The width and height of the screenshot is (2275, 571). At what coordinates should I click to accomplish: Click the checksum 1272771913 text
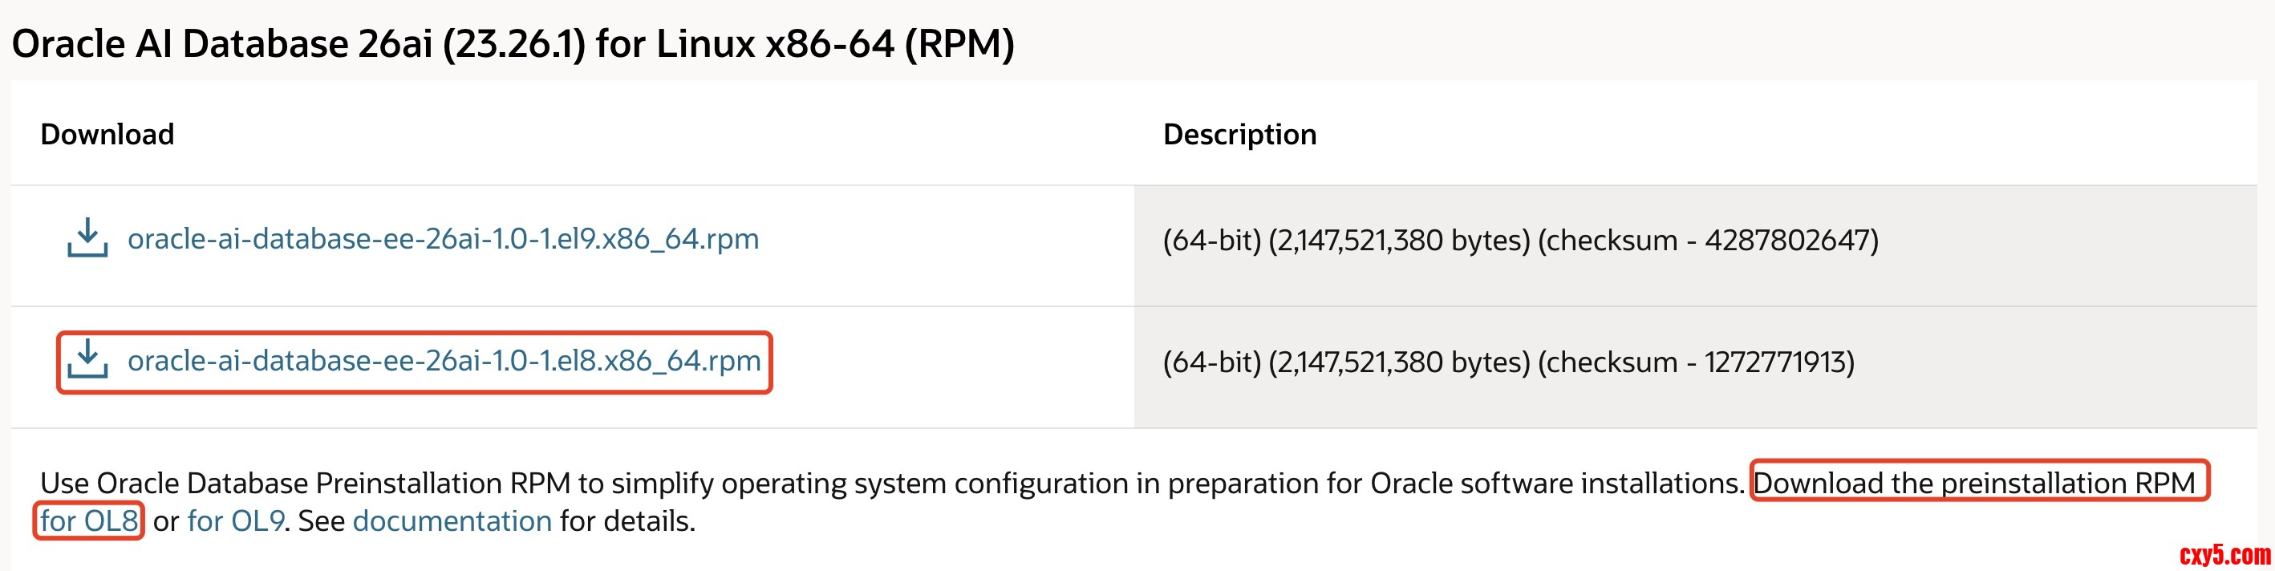pyautogui.click(x=1778, y=362)
